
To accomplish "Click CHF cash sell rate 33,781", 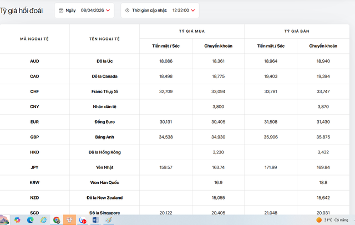I will tap(271, 91).
